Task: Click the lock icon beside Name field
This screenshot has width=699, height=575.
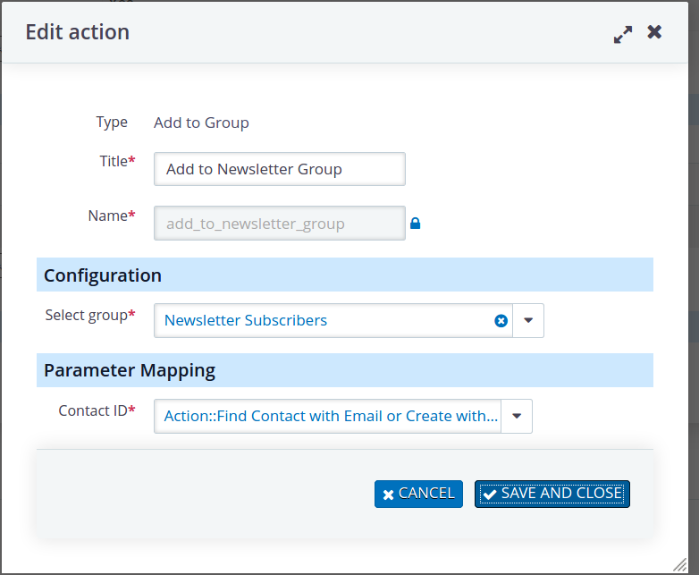Action: pyautogui.click(x=415, y=224)
